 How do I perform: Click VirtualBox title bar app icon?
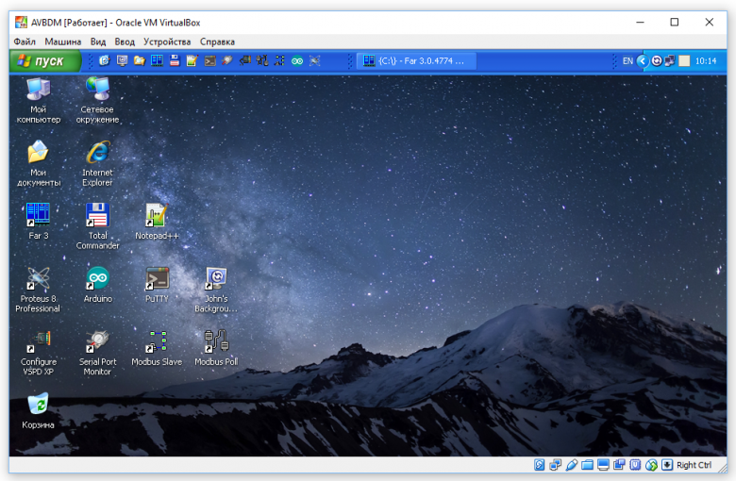click(21, 22)
